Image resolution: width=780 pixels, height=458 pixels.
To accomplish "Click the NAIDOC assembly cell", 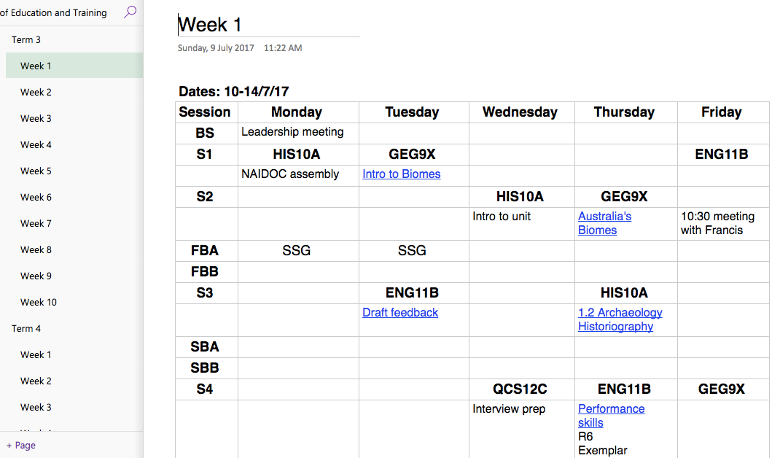I will tap(290, 174).
